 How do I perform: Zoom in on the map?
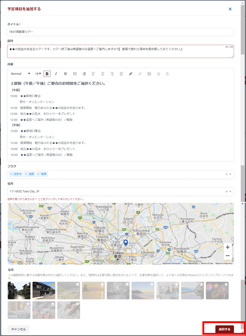(228, 247)
